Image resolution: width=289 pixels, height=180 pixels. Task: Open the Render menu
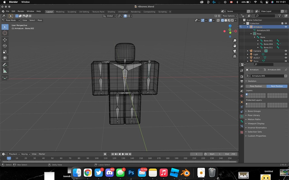pos(21,11)
